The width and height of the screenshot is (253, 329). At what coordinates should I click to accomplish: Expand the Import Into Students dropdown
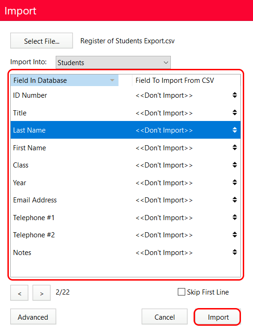pos(113,62)
